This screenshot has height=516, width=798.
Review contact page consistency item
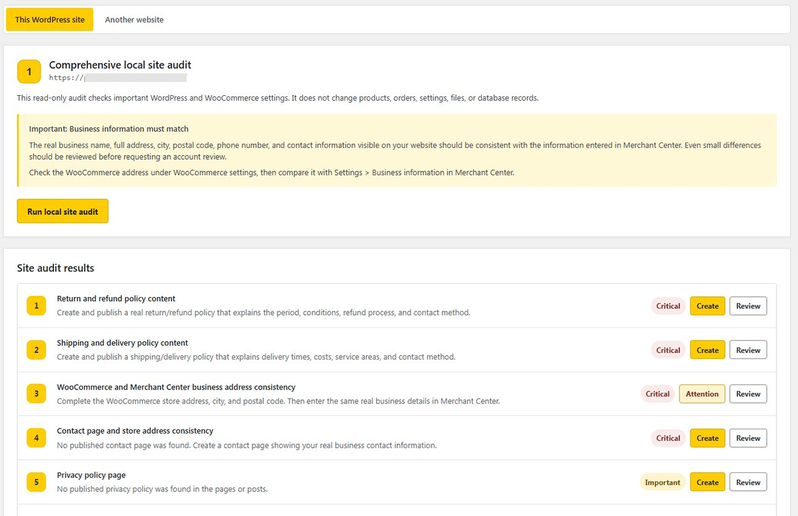tap(748, 438)
